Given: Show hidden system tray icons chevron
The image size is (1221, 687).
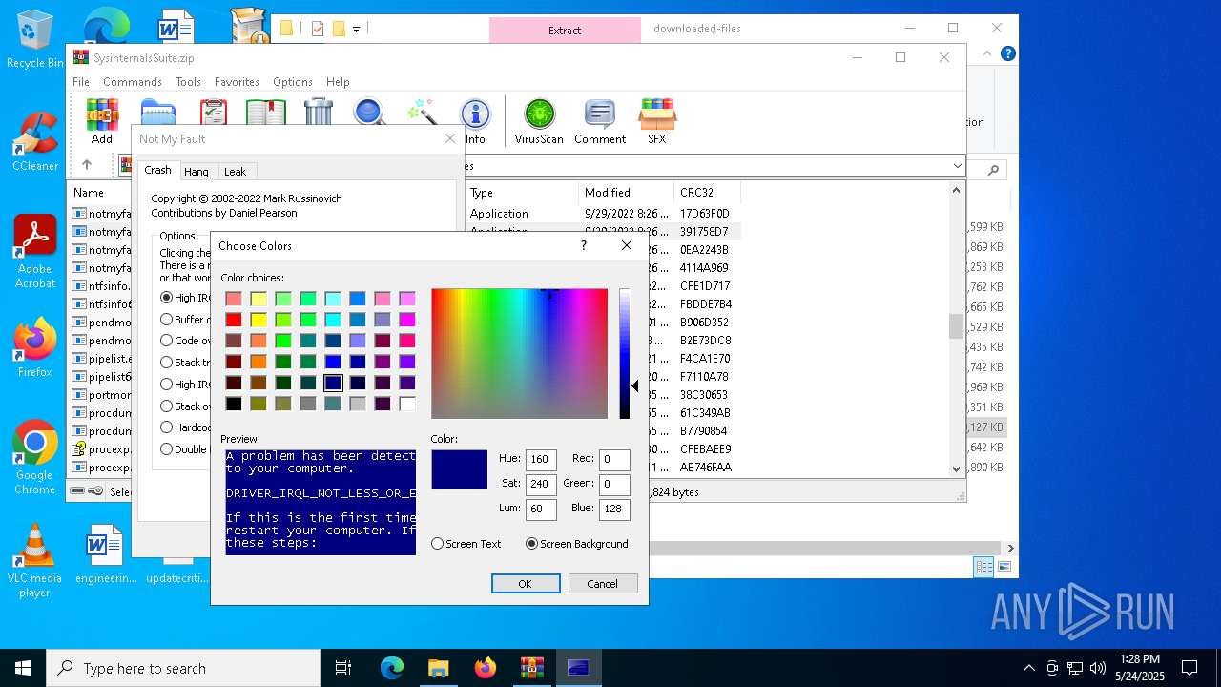Looking at the screenshot, I should [1028, 668].
